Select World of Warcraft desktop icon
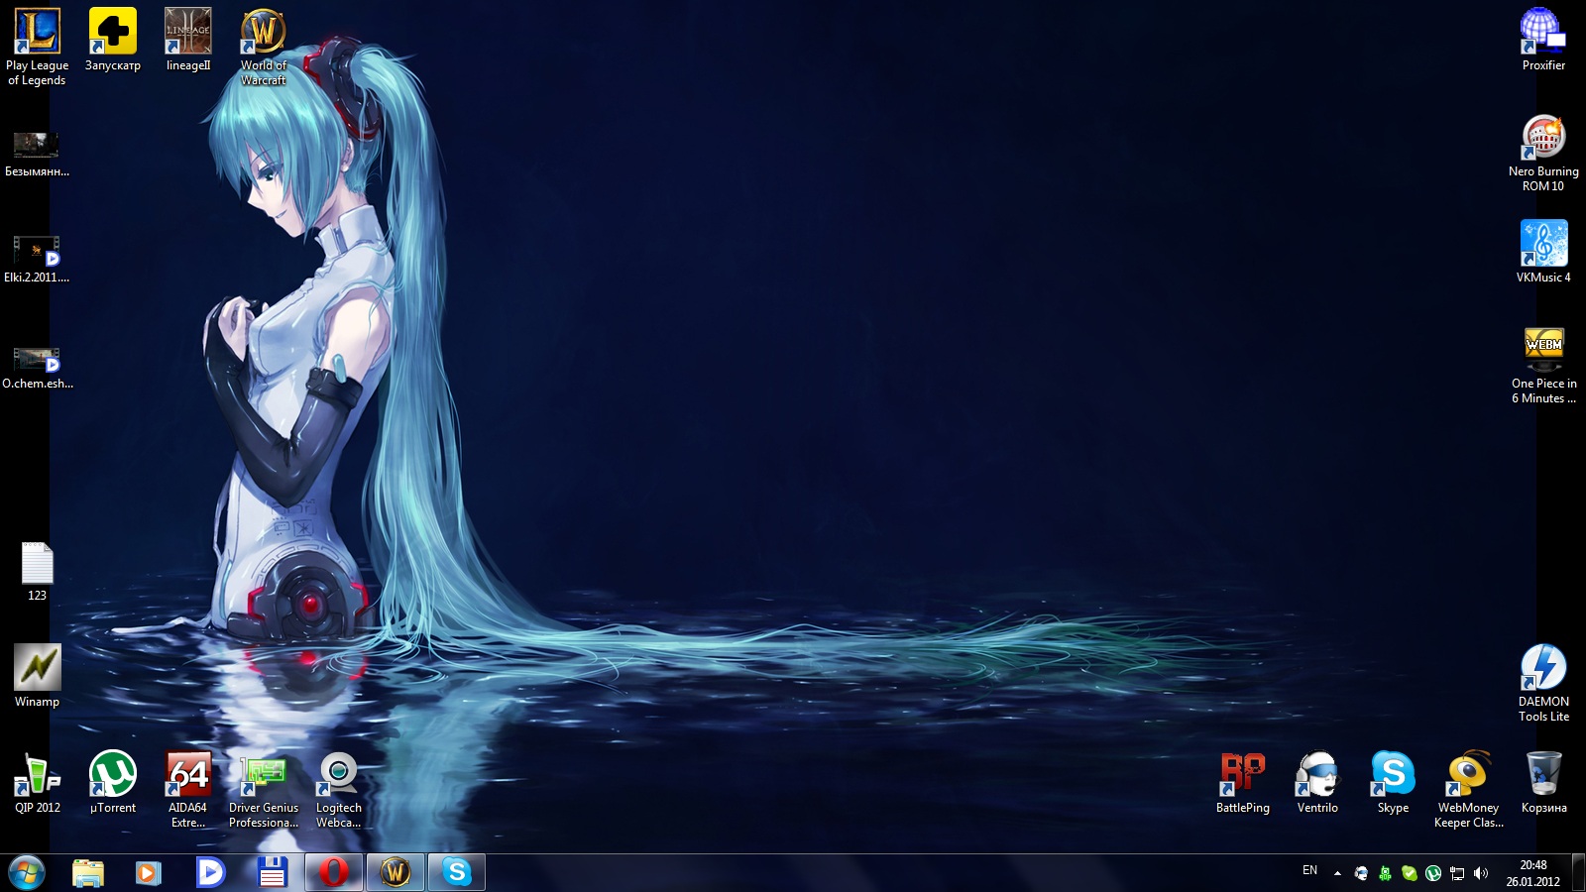This screenshot has width=1586, height=892. (x=264, y=47)
